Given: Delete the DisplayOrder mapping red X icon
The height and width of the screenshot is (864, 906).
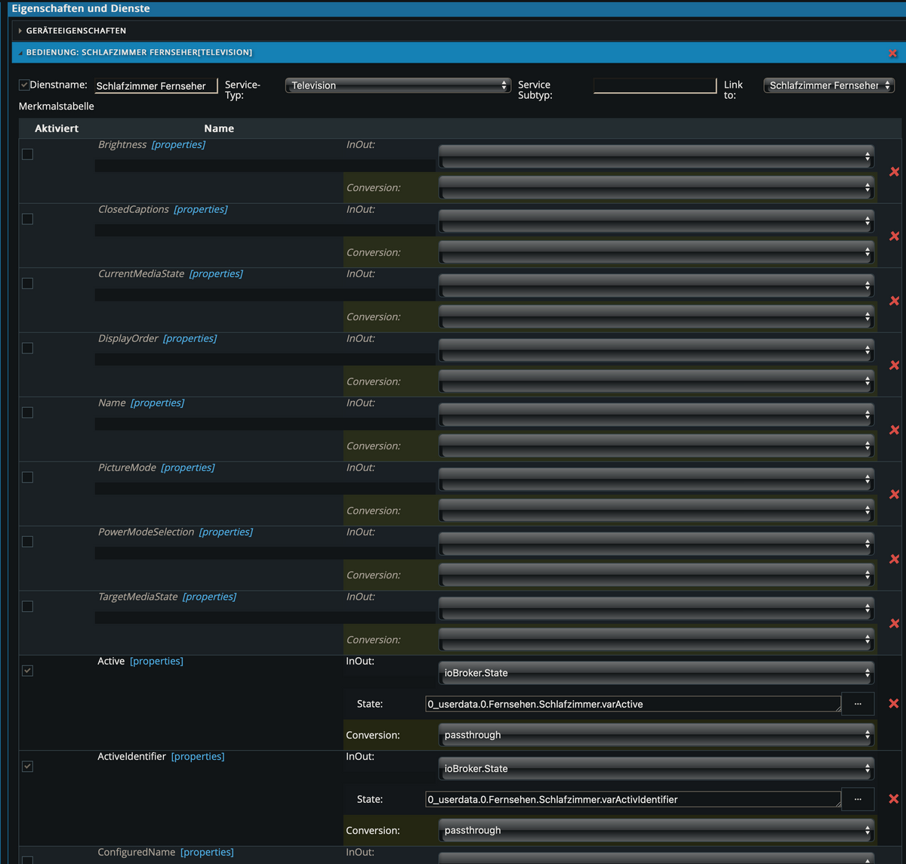Looking at the screenshot, I should click(894, 365).
